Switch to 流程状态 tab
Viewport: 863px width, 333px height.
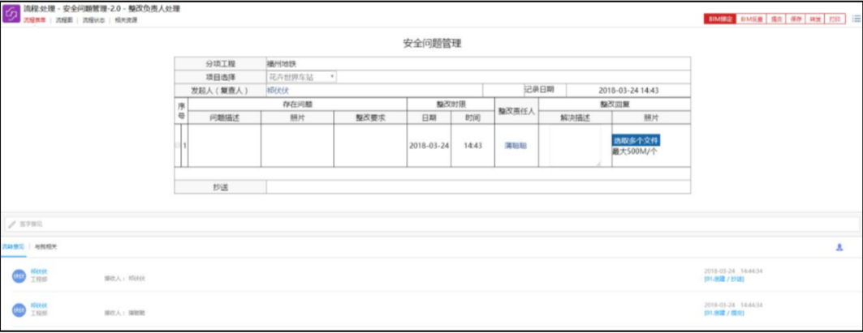pyautogui.click(x=93, y=20)
